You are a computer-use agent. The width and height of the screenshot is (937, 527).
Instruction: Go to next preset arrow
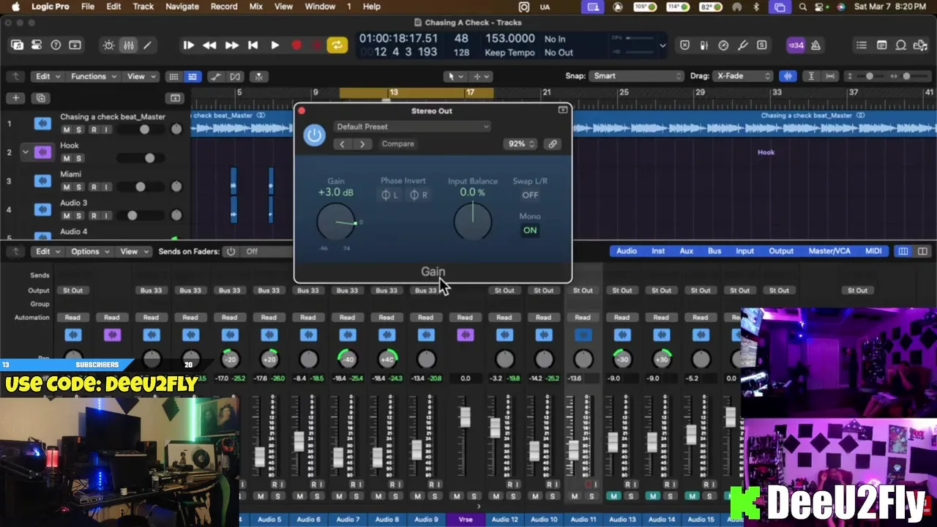pos(362,143)
